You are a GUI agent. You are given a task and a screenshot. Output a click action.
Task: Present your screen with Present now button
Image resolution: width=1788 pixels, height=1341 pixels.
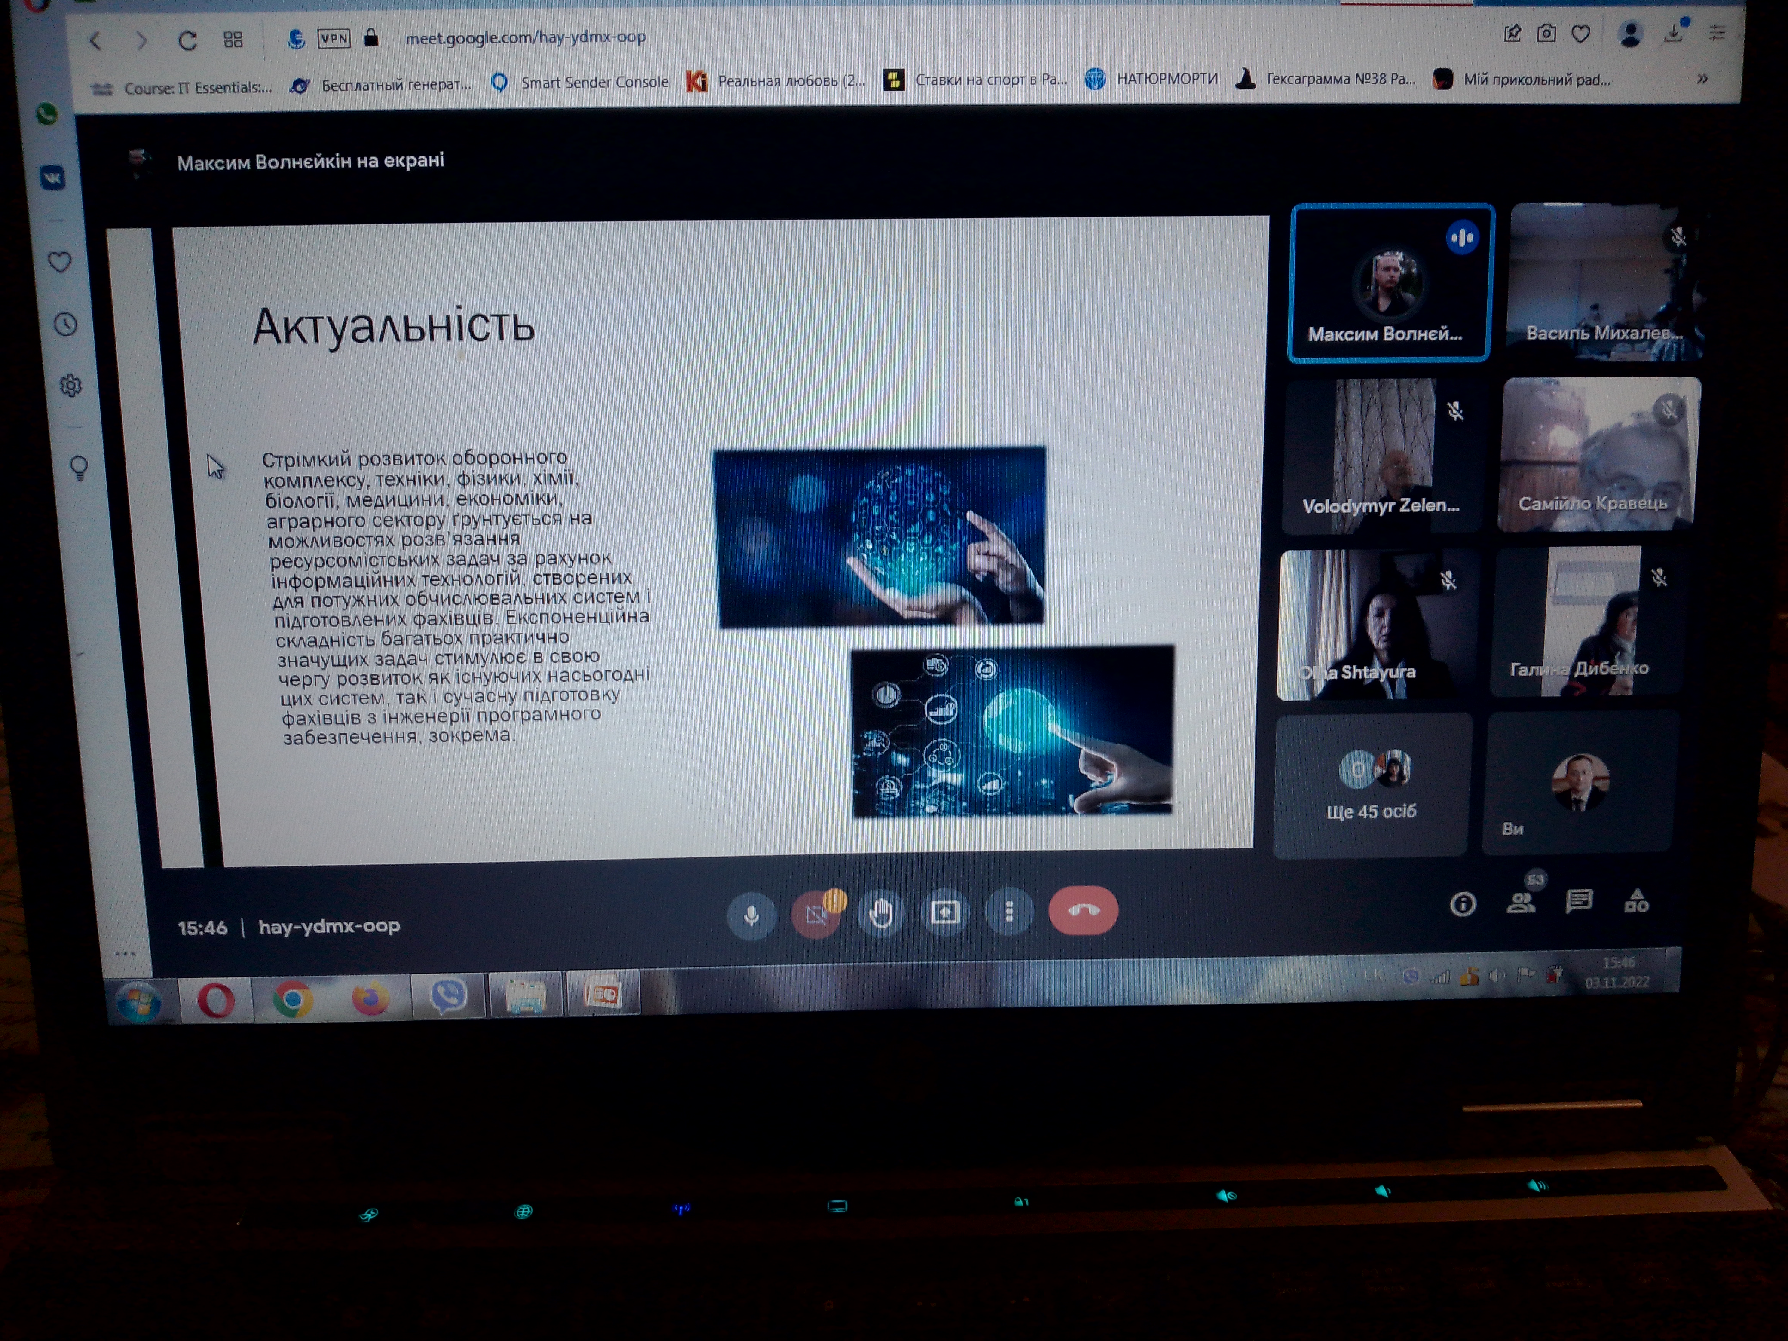click(x=944, y=912)
